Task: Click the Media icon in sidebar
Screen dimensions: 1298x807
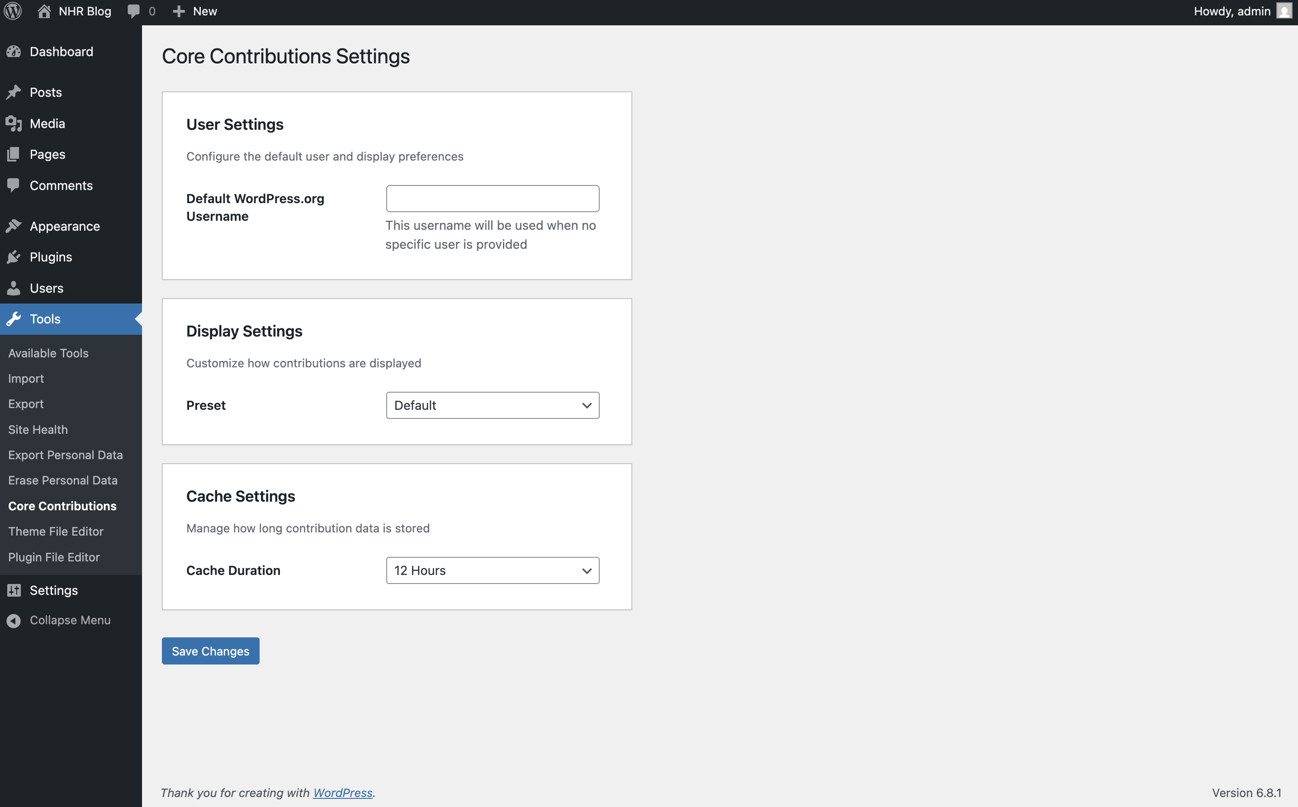Action: click(14, 123)
